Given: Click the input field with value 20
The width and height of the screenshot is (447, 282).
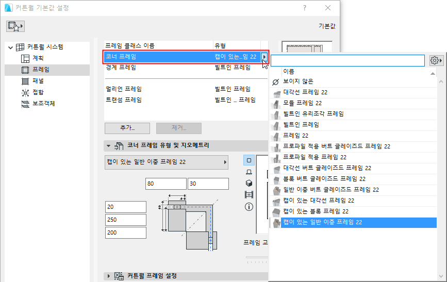Looking at the screenshot, I should tap(126, 207).
